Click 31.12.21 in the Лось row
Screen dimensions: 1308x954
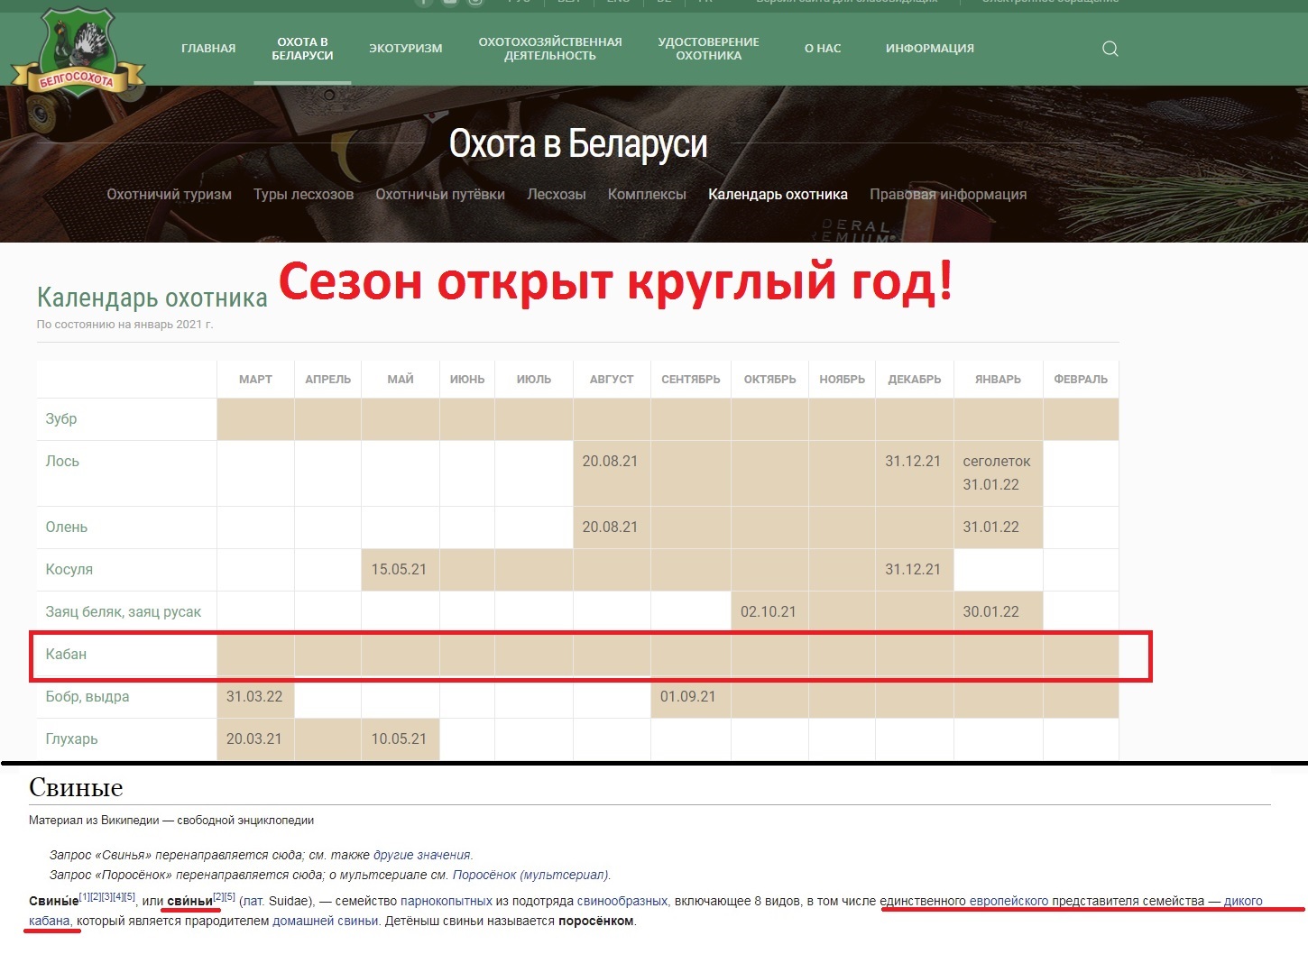[913, 462]
